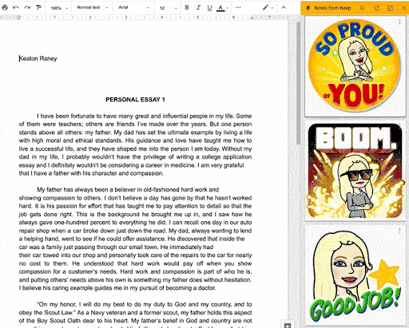Click the Keep lightbulb icon
Viewport: 409px width, 328px height.
[308, 8]
